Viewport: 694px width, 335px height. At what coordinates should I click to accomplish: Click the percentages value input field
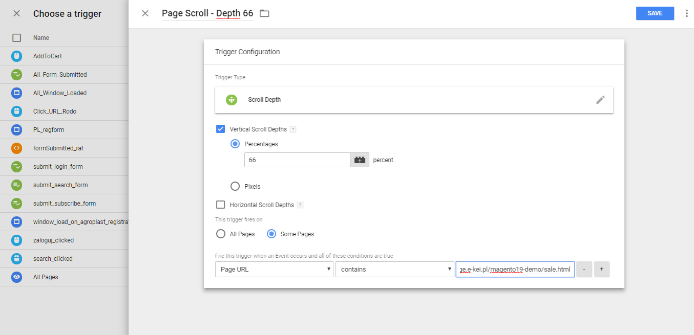pyautogui.click(x=297, y=160)
